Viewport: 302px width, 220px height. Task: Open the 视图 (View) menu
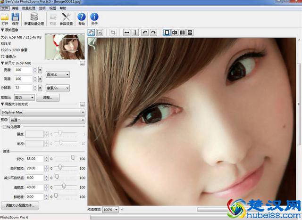click(x=52, y=8)
